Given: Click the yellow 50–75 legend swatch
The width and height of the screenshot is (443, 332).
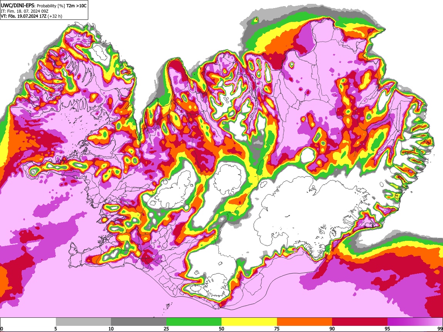Looking at the screenshot, I should pyautogui.click(x=249, y=322).
